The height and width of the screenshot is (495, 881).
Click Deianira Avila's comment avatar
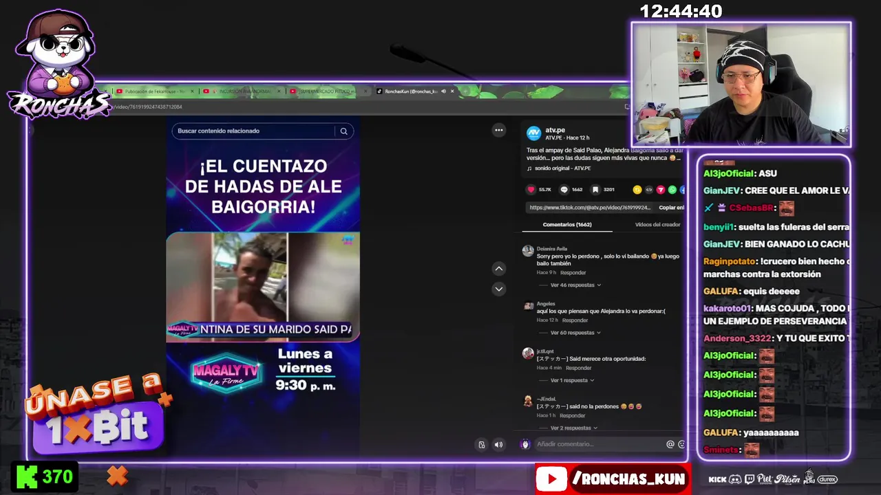(528, 252)
